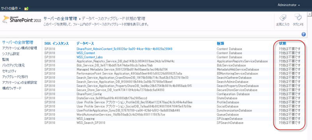Image resolution: width=312 pixels, height=140 pixels.
Task: Select the SharePoint_Config database name
Action: tap(89, 94)
